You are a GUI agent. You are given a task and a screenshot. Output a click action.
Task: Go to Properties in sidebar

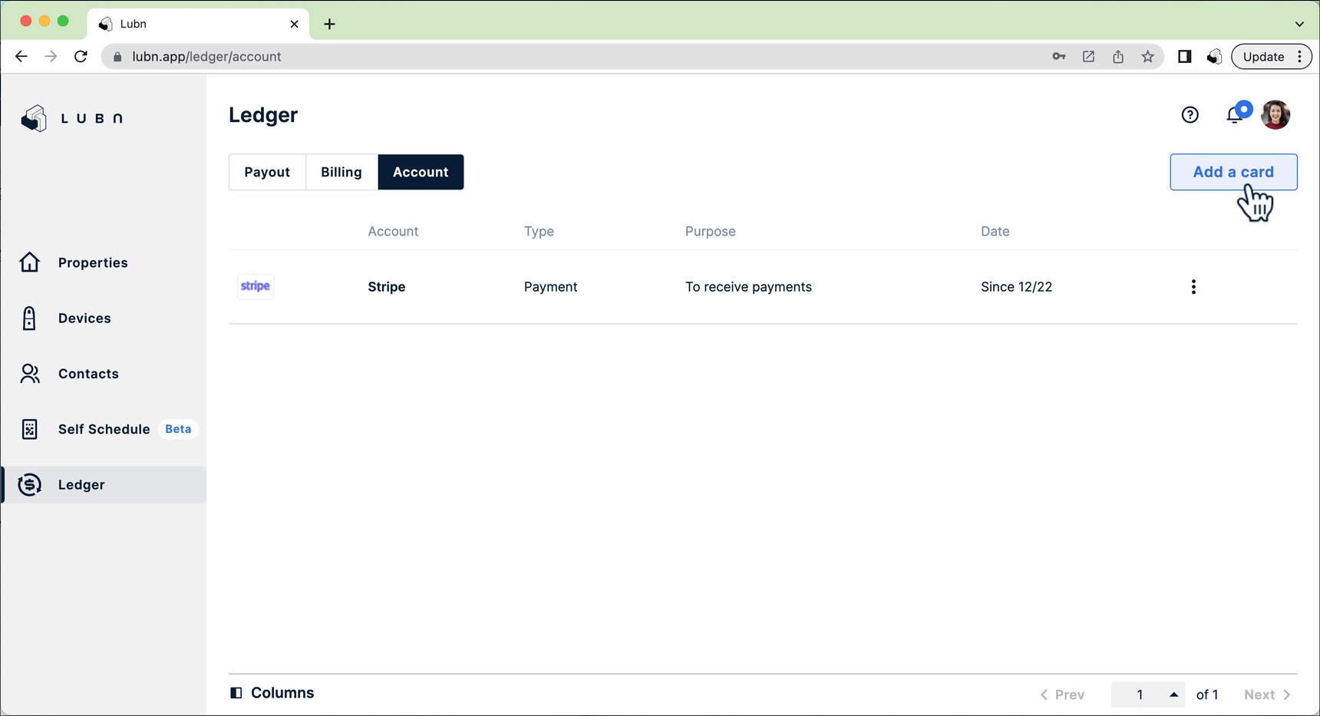point(92,262)
